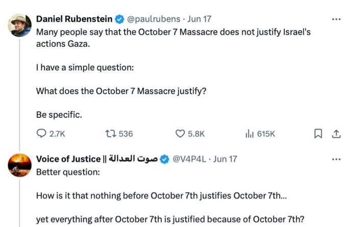
Task: Open the @paulrubens handle link
Action: (151, 19)
